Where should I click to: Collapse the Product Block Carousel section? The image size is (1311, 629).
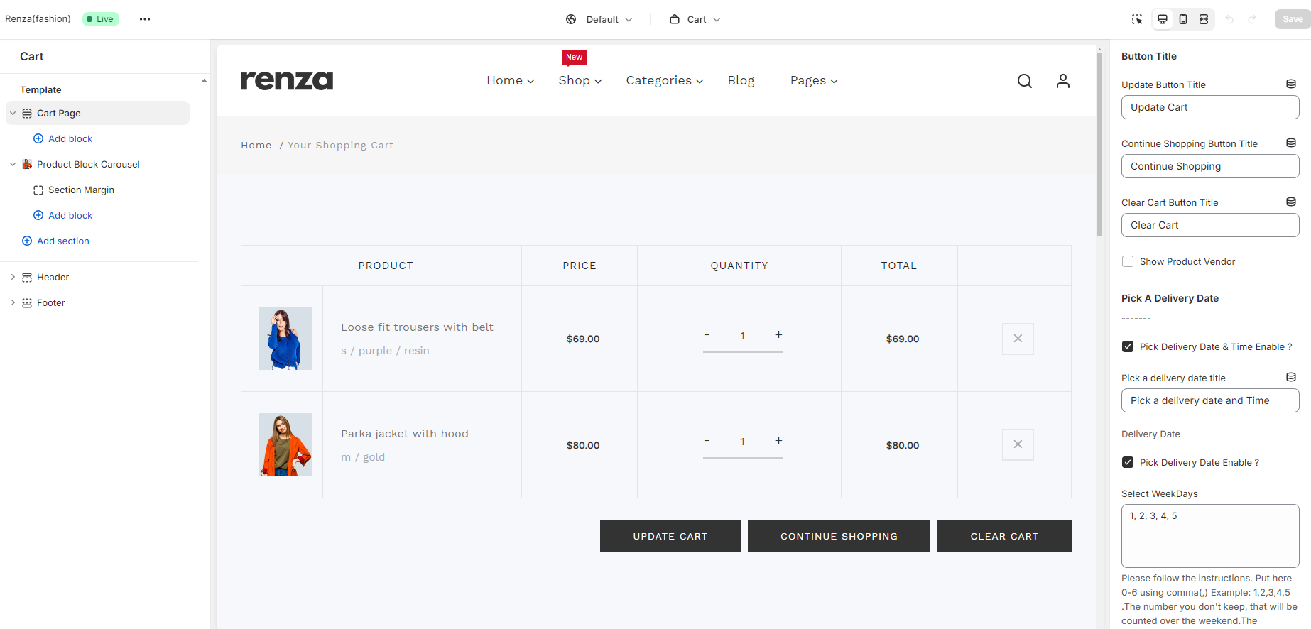(x=13, y=164)
